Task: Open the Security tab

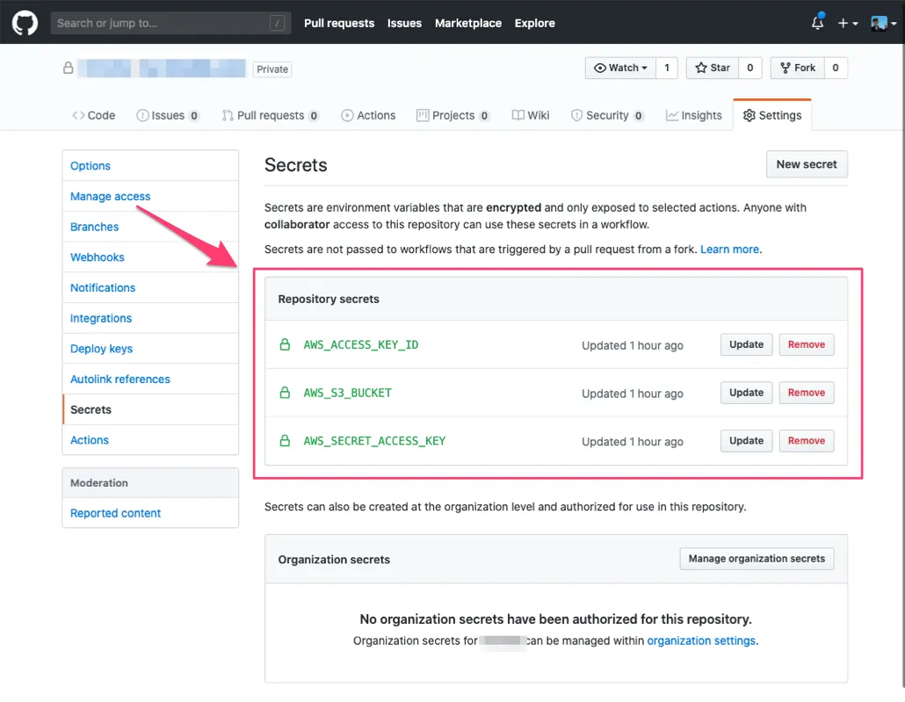Action: click(x=607, y=115)
